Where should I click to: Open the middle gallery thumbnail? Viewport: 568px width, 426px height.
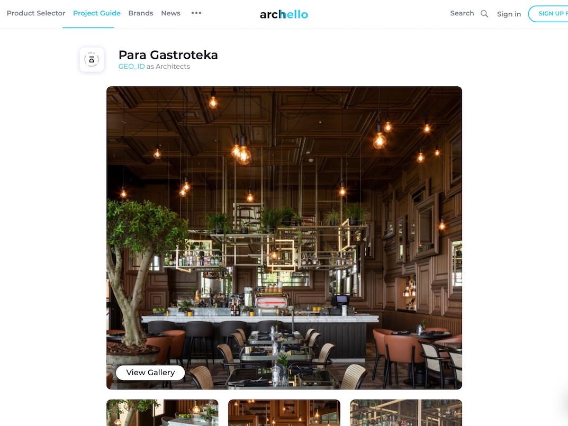tap(284, 413)
